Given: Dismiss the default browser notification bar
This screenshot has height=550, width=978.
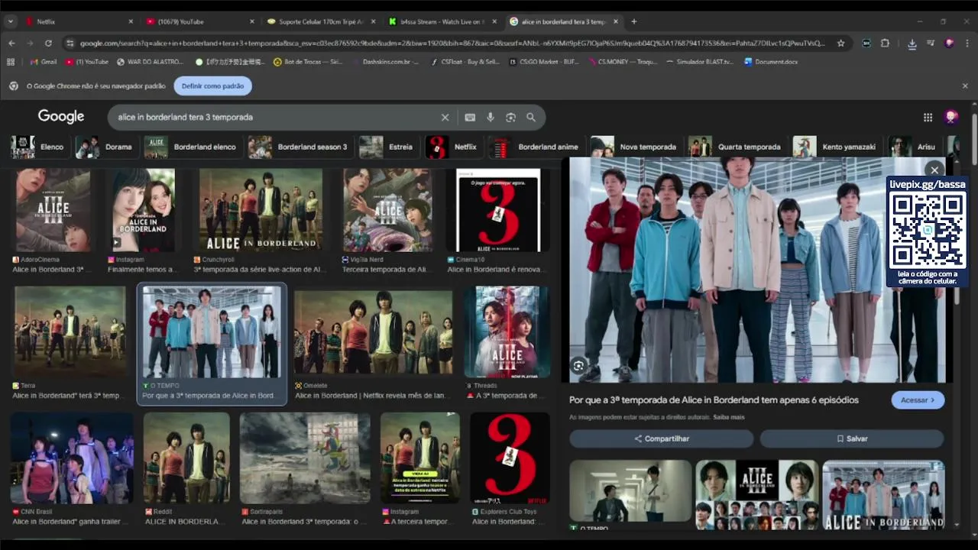Looking at the screenshot, I should [x=965, y=86].
